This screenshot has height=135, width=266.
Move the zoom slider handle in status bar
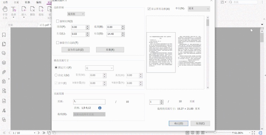[215, 133]
